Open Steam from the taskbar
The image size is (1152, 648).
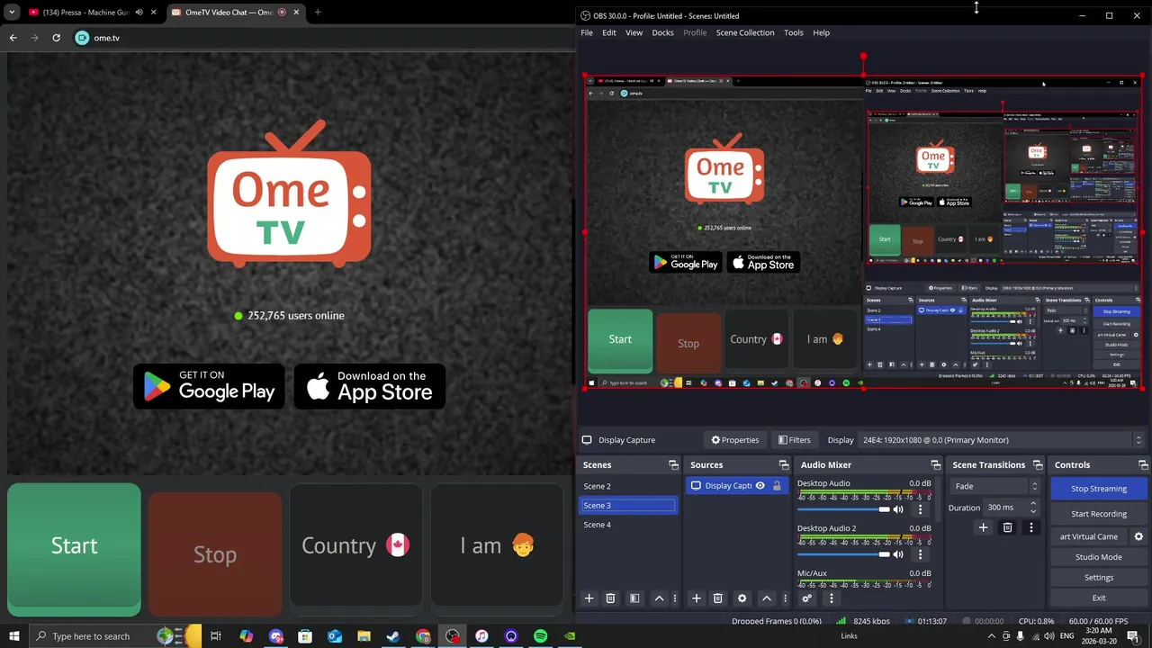[393, 636]
